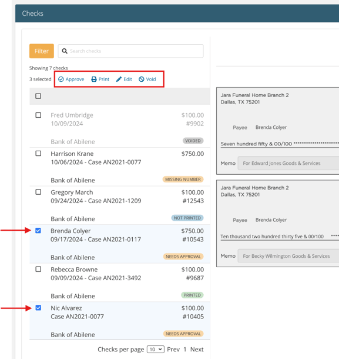Select the Fred Umbridge name

pos(72,115)
